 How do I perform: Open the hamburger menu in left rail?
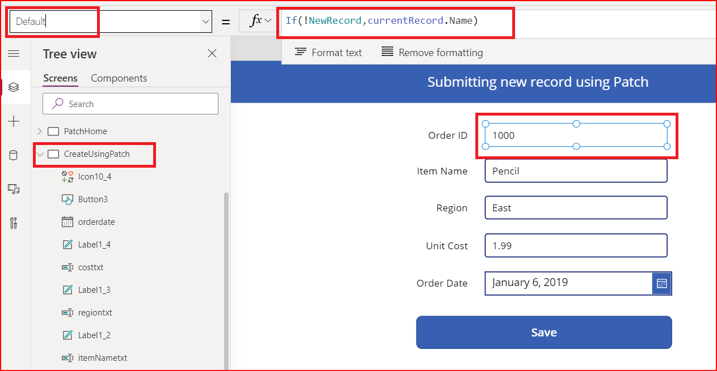point(14,53)
